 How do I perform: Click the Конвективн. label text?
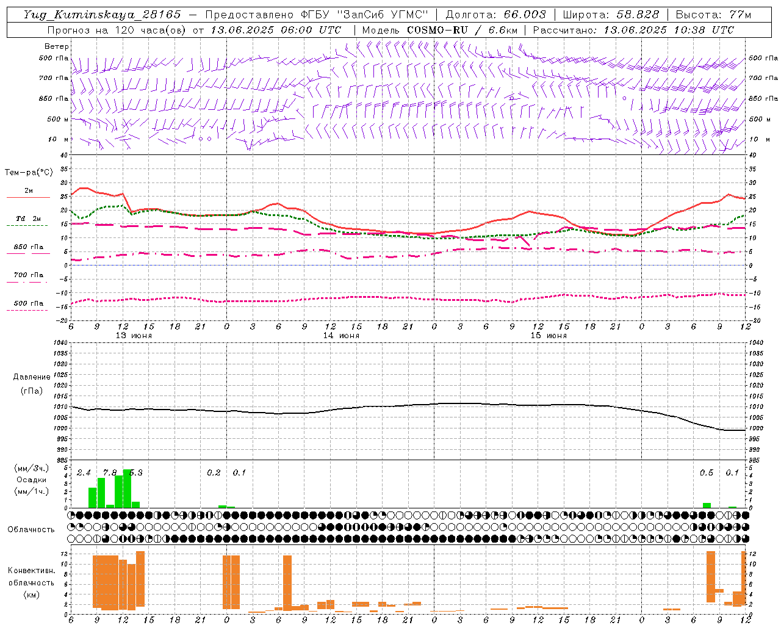(x=31, y=571)
